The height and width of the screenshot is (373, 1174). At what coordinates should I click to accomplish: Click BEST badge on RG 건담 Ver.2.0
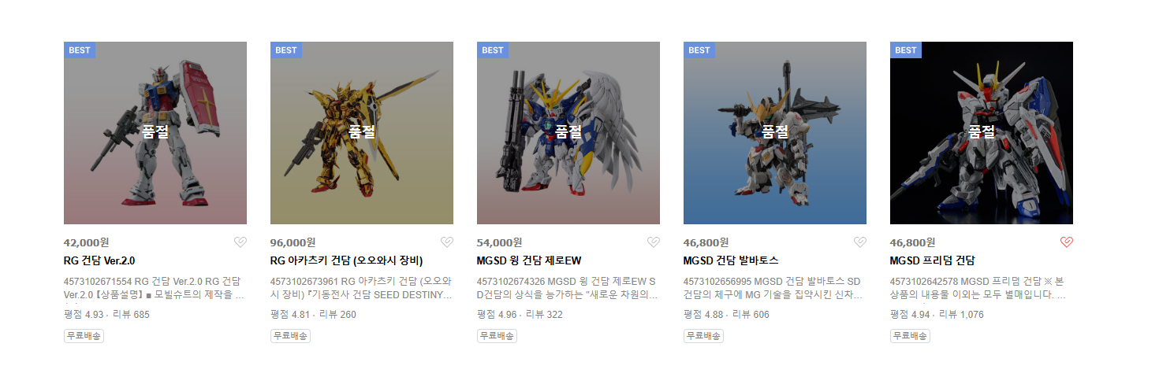pyautogui.click(x=80, y=50)
